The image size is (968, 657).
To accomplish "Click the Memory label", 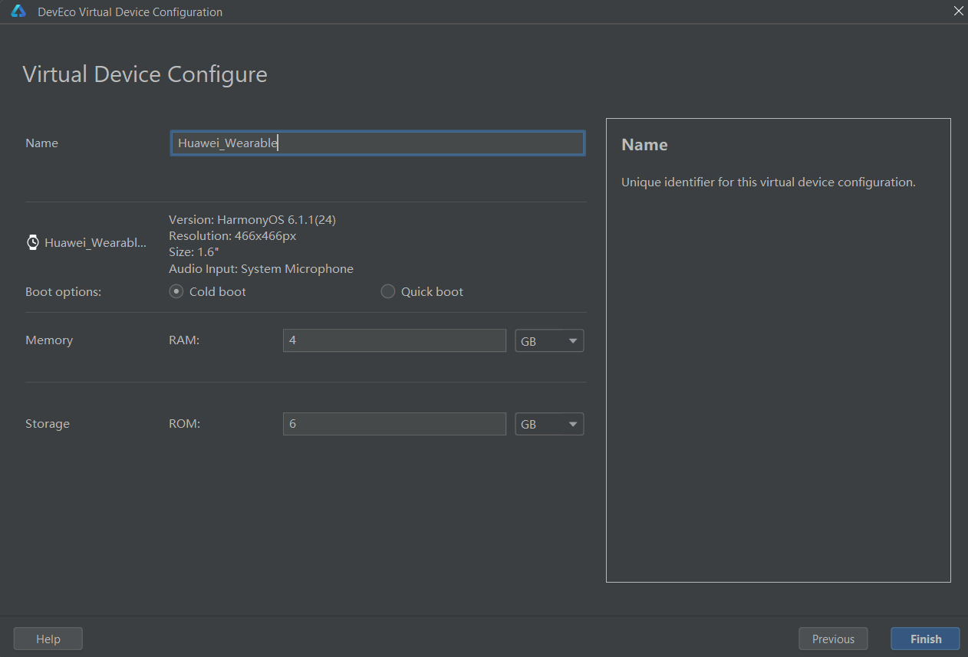I will (x=49, y=340).
